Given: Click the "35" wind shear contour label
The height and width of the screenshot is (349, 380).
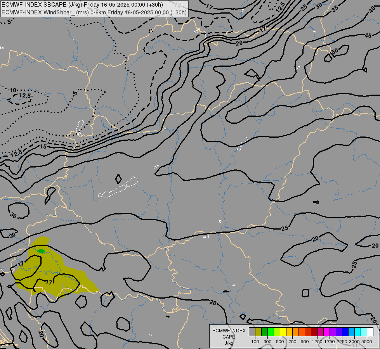Looking at the screenshot, I should [x=335, y=9].
